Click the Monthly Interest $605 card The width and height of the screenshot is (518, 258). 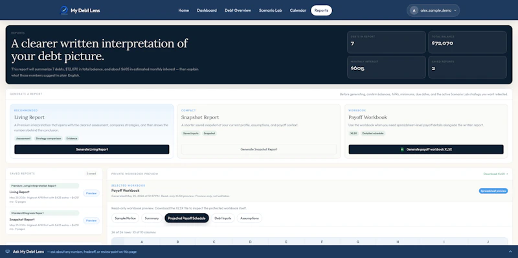[386, 67]
